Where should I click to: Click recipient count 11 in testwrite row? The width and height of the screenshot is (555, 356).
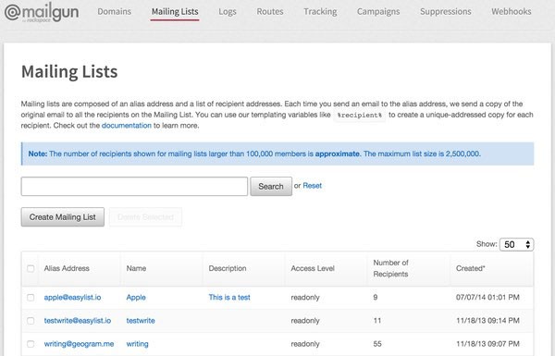377,321
